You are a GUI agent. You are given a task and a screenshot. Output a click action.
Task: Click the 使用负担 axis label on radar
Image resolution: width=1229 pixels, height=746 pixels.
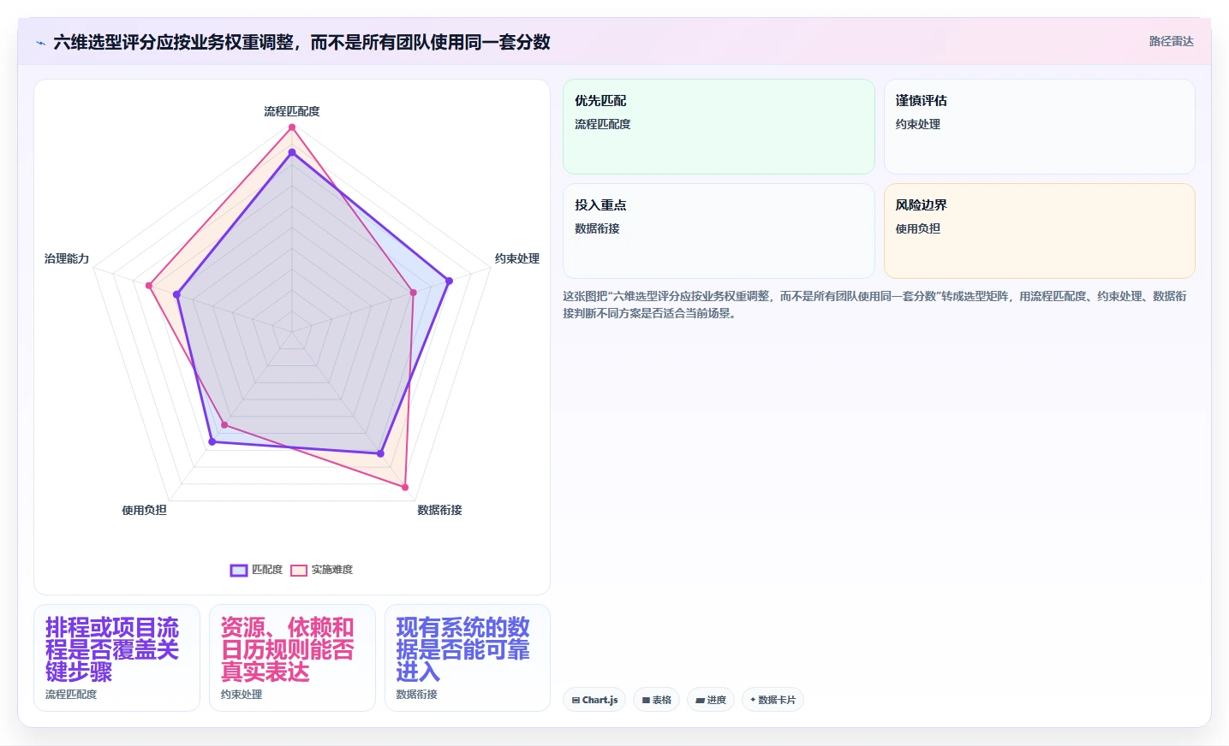tap(144, 510)
